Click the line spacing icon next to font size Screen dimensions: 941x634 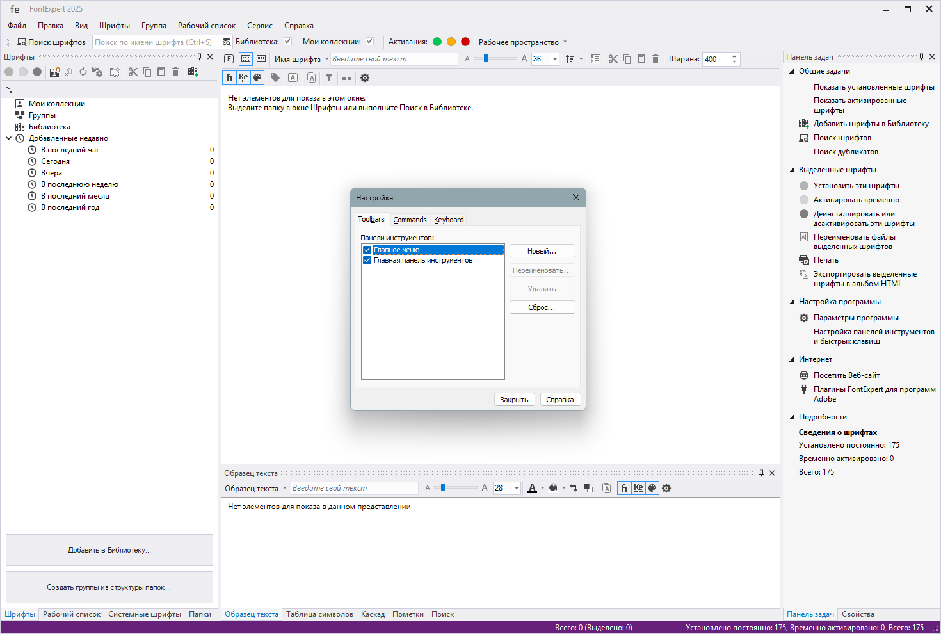point(570,59)
